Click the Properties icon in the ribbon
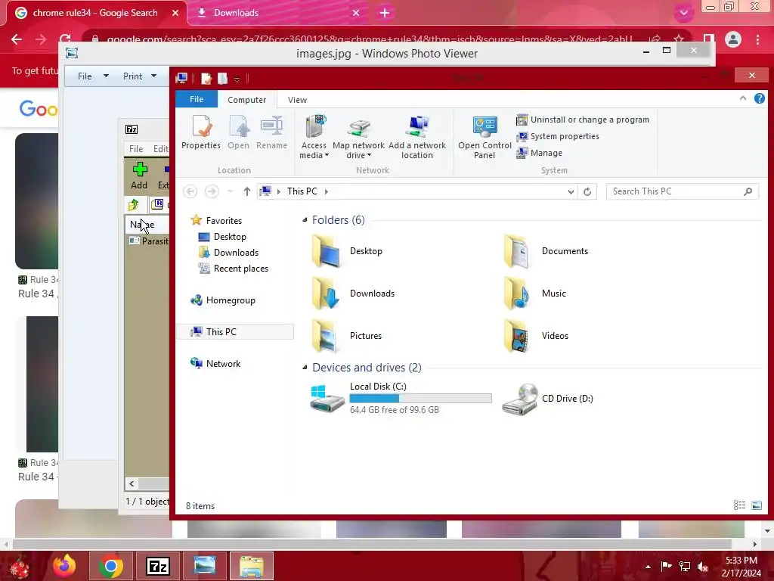 [x=201, y=132]
